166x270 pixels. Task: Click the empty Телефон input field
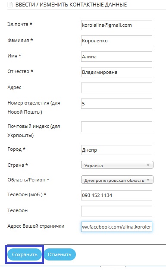pyautogui.click(x=116, y=211)
